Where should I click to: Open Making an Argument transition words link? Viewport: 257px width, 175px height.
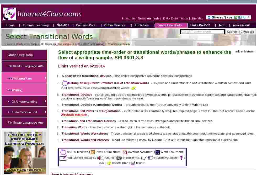(108, 83)
